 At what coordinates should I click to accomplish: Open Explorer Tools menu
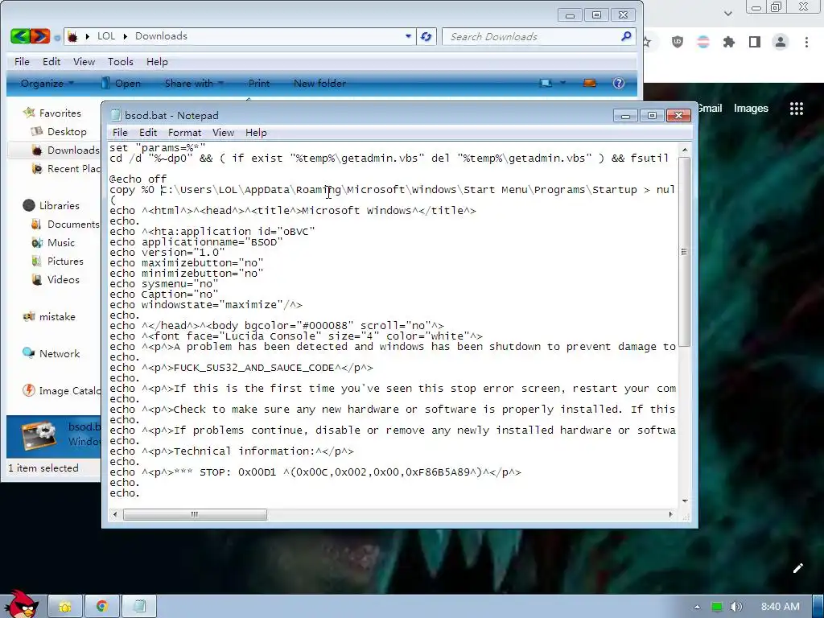pyautogui.click(x=121, y=61)
